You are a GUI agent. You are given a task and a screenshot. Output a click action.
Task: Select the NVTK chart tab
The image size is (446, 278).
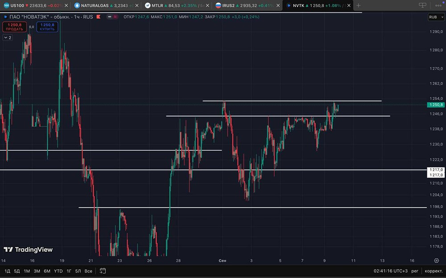click(318, 5)
